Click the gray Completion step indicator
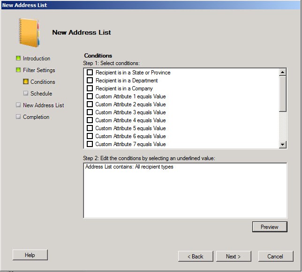The image size is (302, 272). [18, 117]
